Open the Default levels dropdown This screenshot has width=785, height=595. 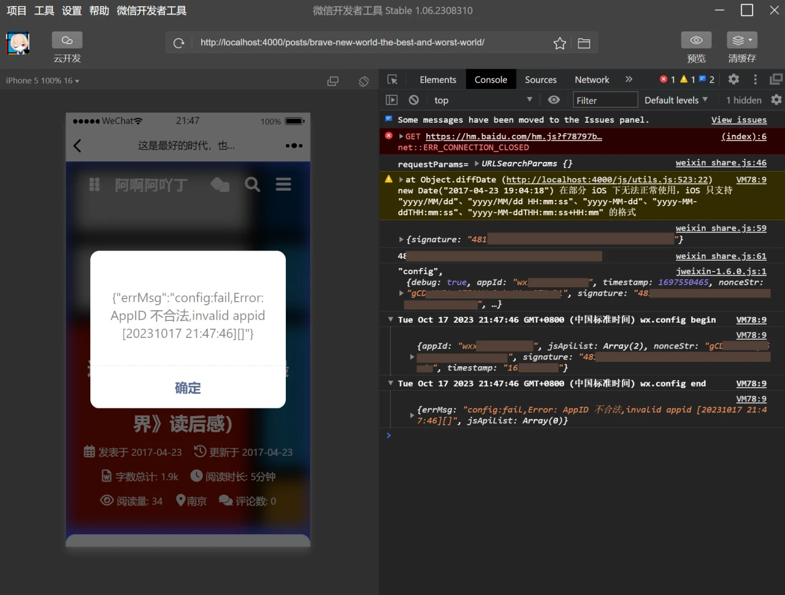click(x=676, y=100)
